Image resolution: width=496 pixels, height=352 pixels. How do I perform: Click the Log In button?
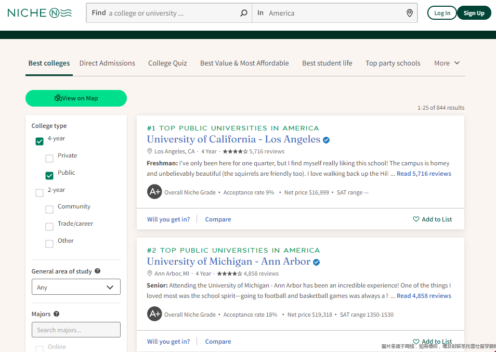point(442,13)
